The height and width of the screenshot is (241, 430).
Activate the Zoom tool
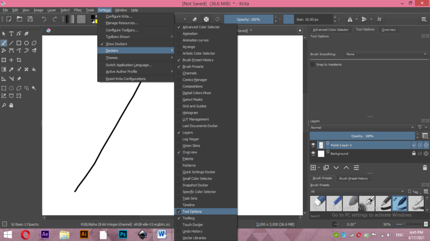click(4, 105)
